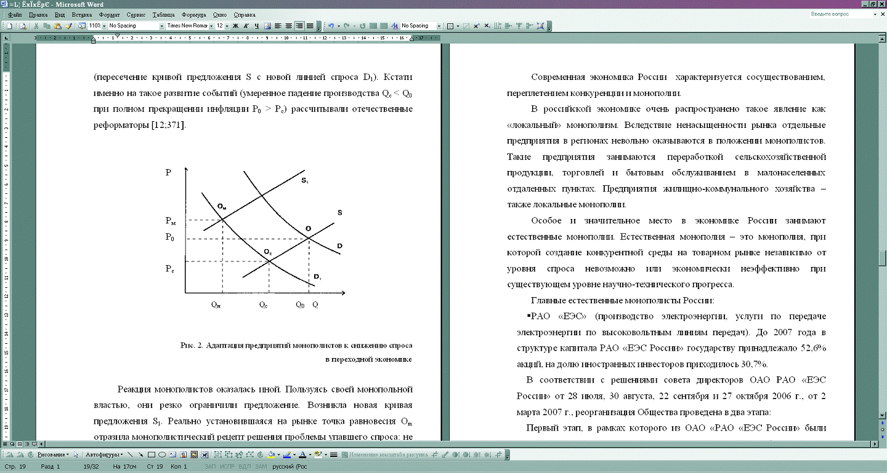This screenshot has width=887, height=473.
Task: Select the Line drawing tool
Action: (130, 455)
